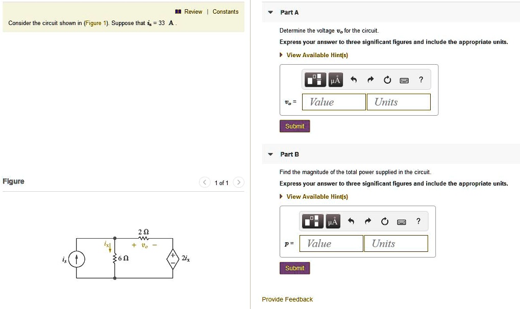Image resolution: width=520 pixels, height=309 pixels.
Task: Click the help question mark in Part A toolbar
Action: [420, 80]
